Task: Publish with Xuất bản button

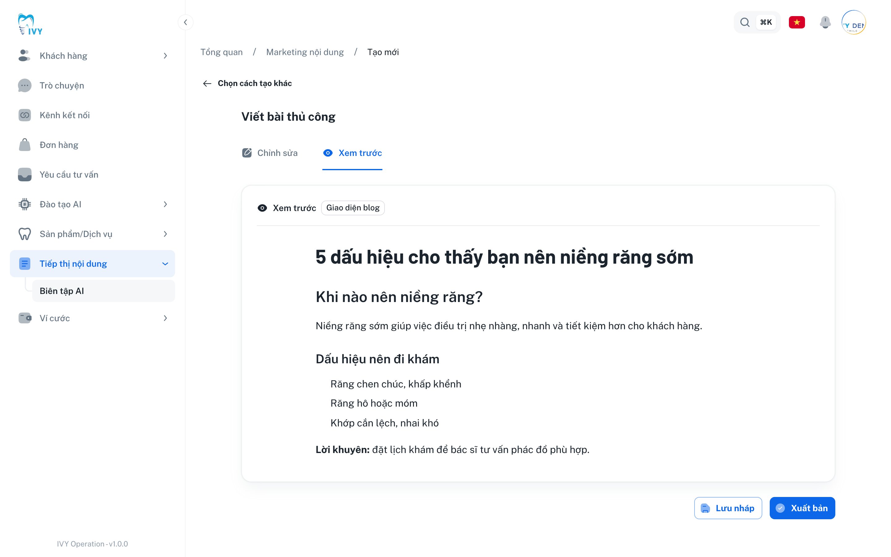Action: (x=802, y=508)
